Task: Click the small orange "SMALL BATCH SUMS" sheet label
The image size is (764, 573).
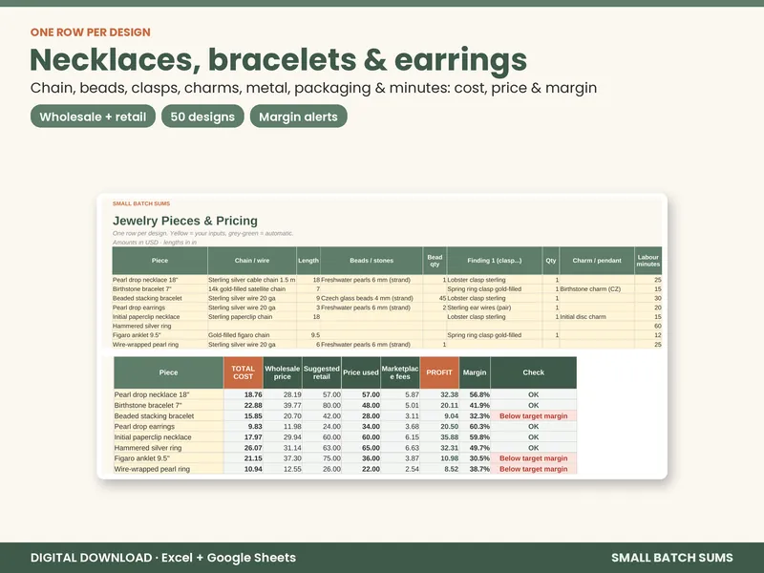Action: [141, 203]
